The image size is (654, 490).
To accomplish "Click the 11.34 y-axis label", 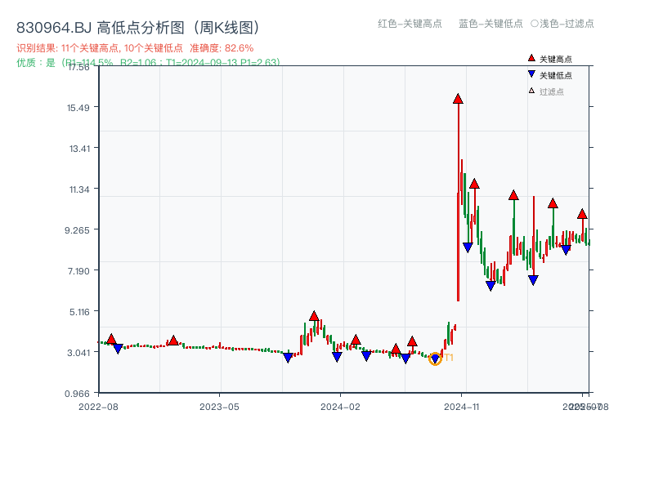I will 79,189.
